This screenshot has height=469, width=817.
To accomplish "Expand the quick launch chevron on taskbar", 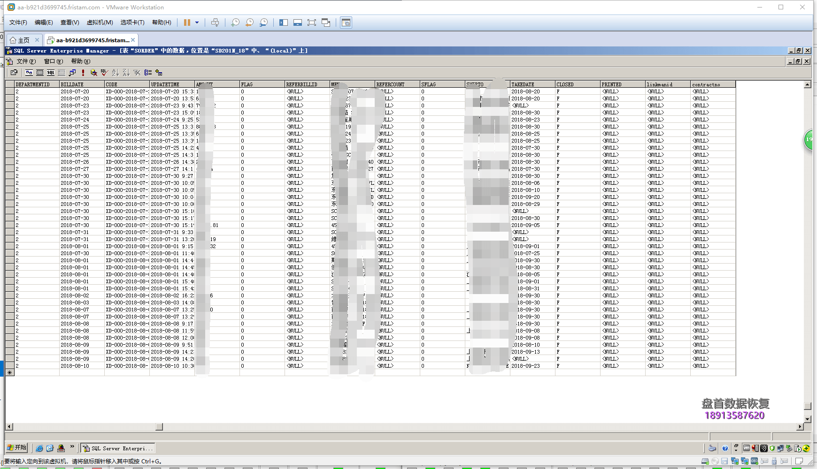I will tap(72, 447).
